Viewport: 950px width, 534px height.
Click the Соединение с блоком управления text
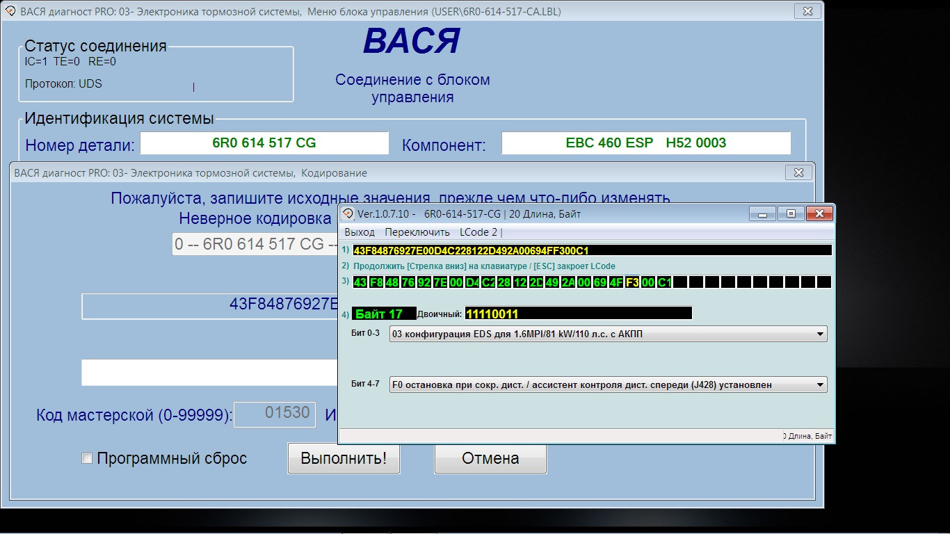point(412,88)
